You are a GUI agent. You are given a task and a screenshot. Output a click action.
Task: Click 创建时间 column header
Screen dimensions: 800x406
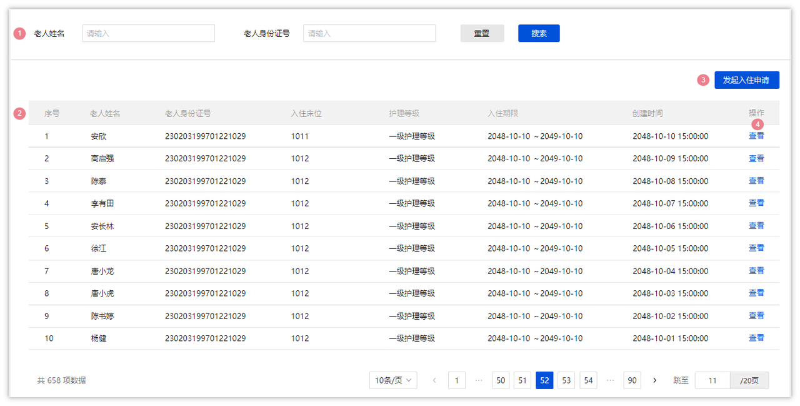[x=647, y=113]
